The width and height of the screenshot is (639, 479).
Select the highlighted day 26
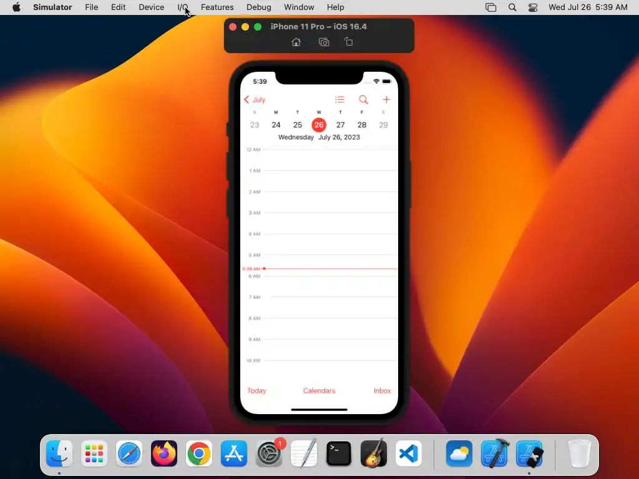(x=319, y=125)
